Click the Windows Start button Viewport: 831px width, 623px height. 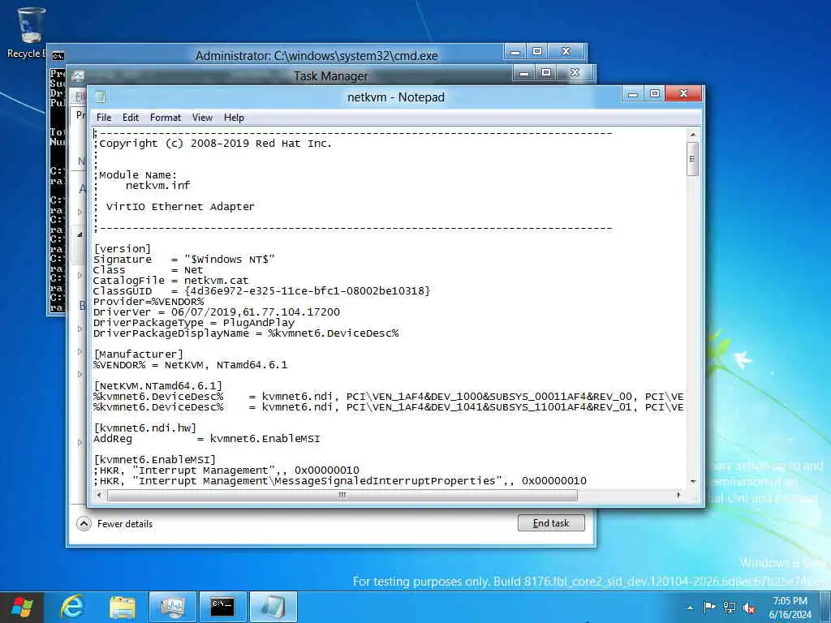click(x=22, y=607)
